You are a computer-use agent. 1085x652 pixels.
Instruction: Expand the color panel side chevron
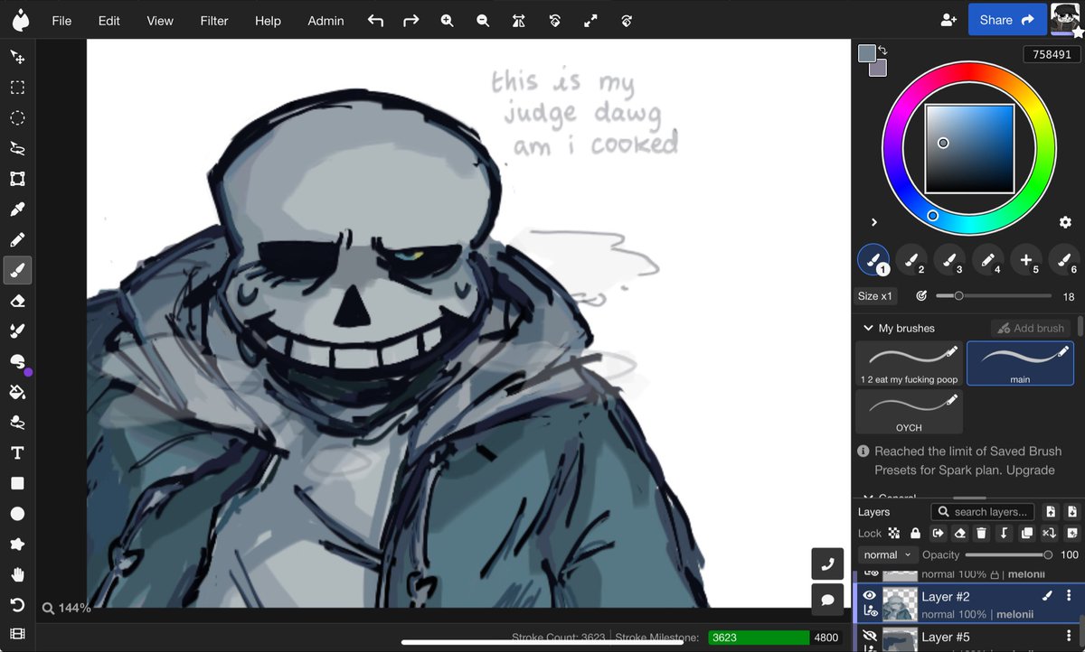[x=874, y=222]
